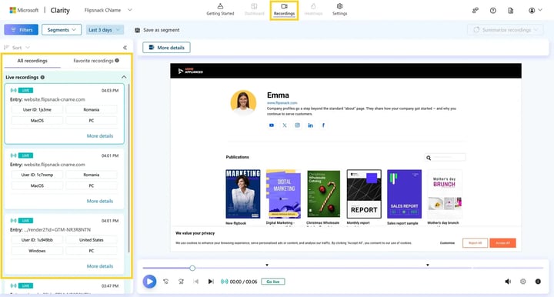Open the Last 3 days date dropdown
Screen dimensions: 554x297
[x=105, y=30]
